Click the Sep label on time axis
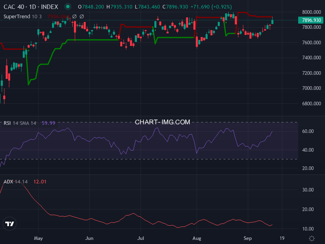Viewport: 325px width, 244px height. pyautogui.click(x=248, y=238)
